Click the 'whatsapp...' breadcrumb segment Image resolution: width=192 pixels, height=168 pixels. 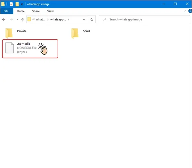click(x=58, y=19)
